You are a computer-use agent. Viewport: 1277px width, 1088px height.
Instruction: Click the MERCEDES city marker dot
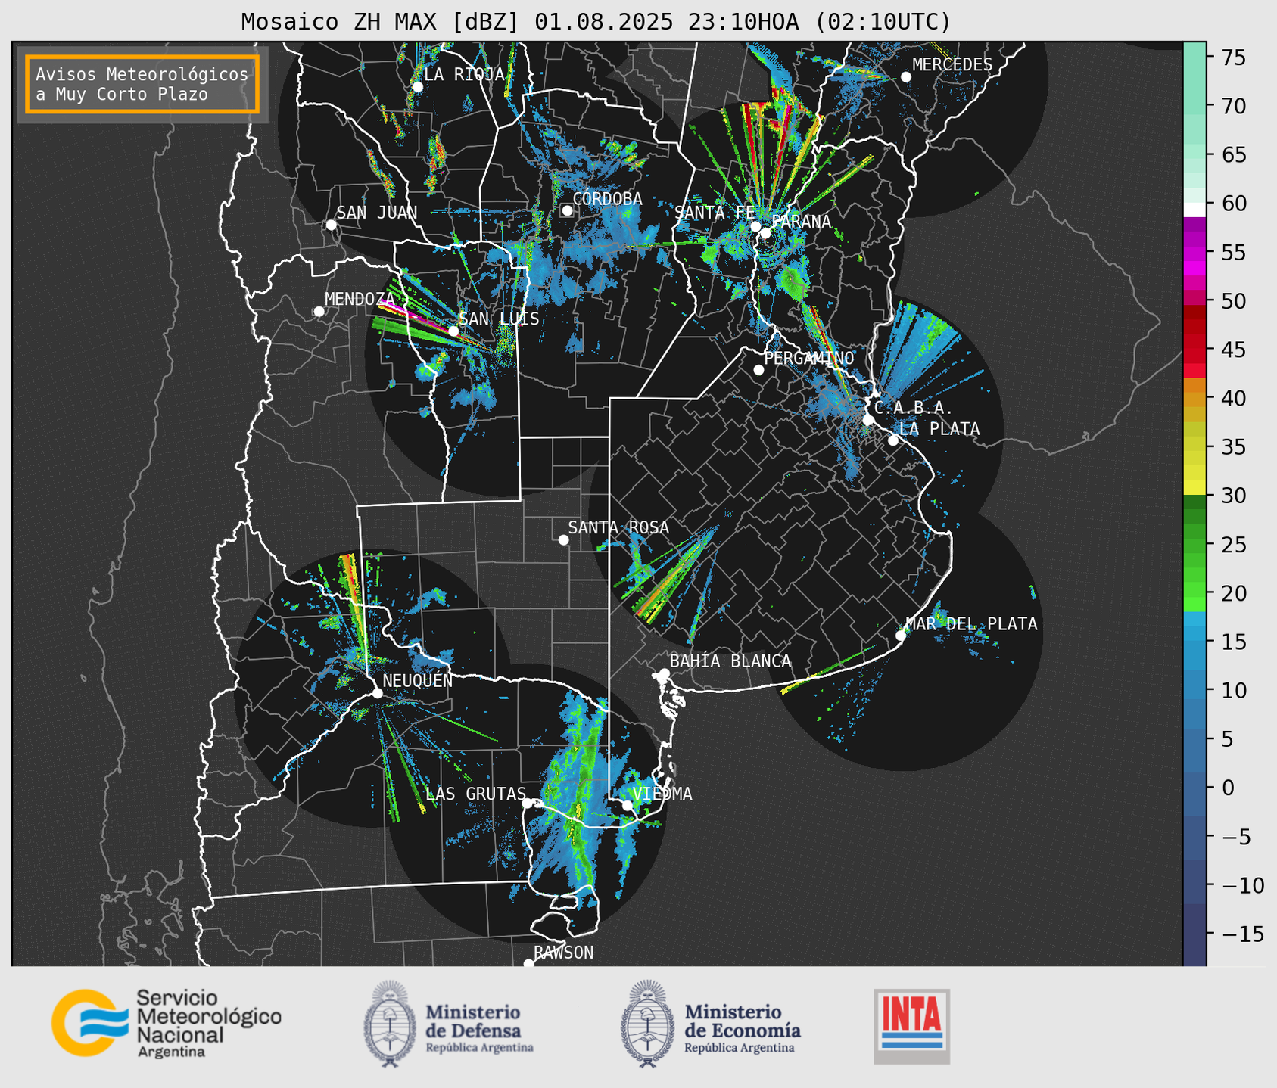click(x=905, y=77)
